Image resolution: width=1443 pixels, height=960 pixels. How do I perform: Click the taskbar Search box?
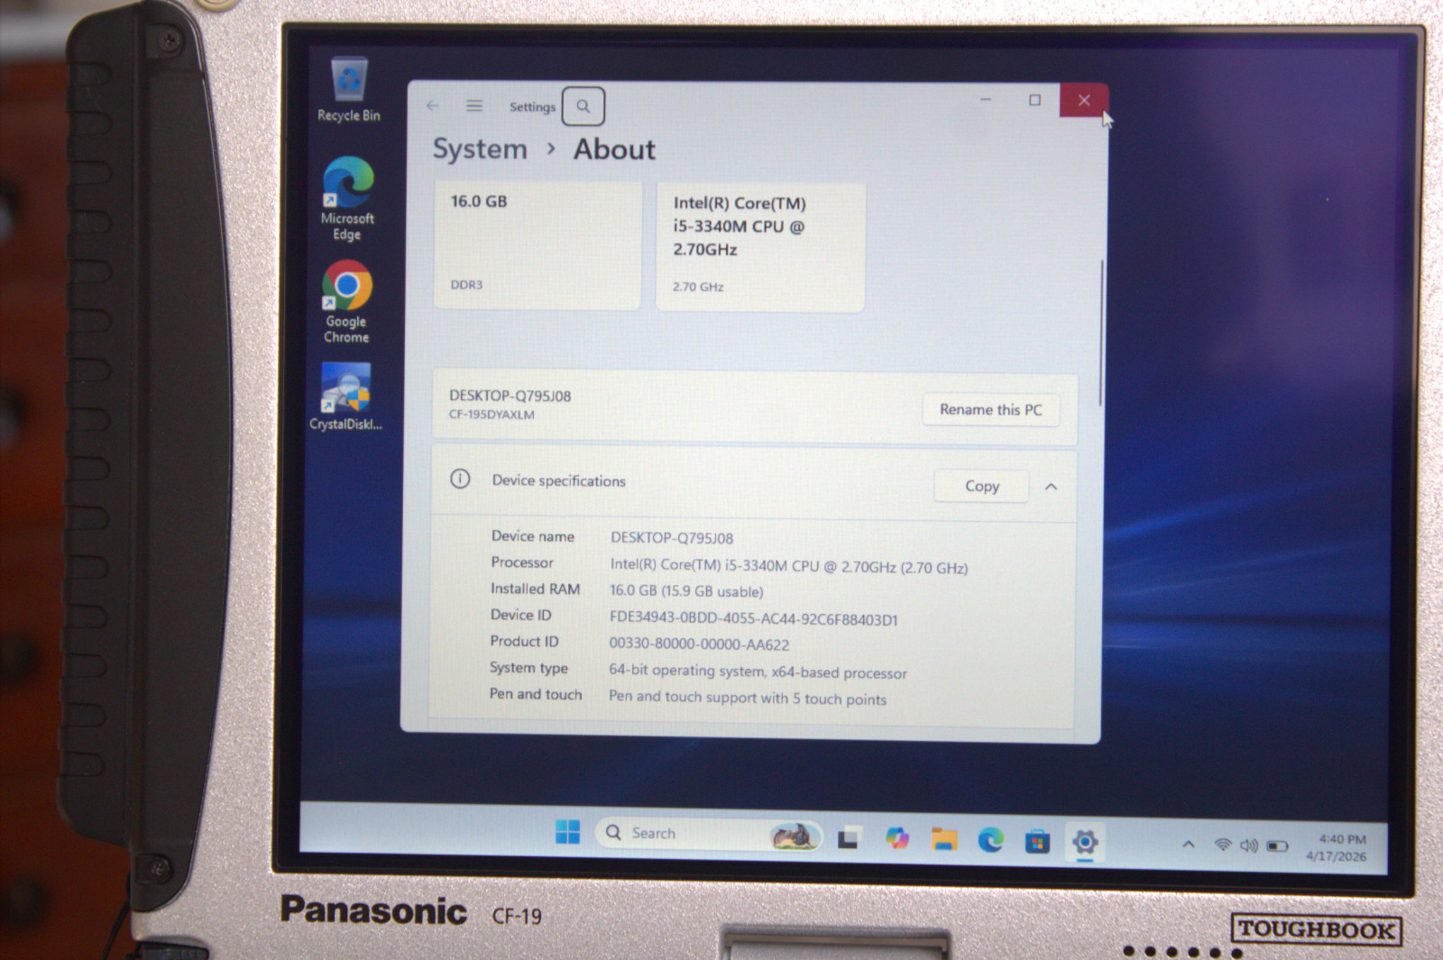[709, 834]
